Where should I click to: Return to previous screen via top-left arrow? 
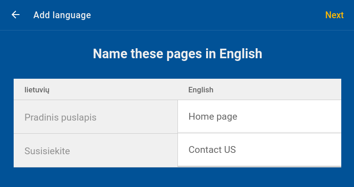click(16, 15)
